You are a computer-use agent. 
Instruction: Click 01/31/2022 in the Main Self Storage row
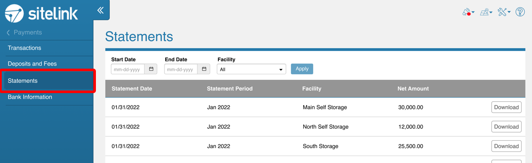(x=126, y=107)
